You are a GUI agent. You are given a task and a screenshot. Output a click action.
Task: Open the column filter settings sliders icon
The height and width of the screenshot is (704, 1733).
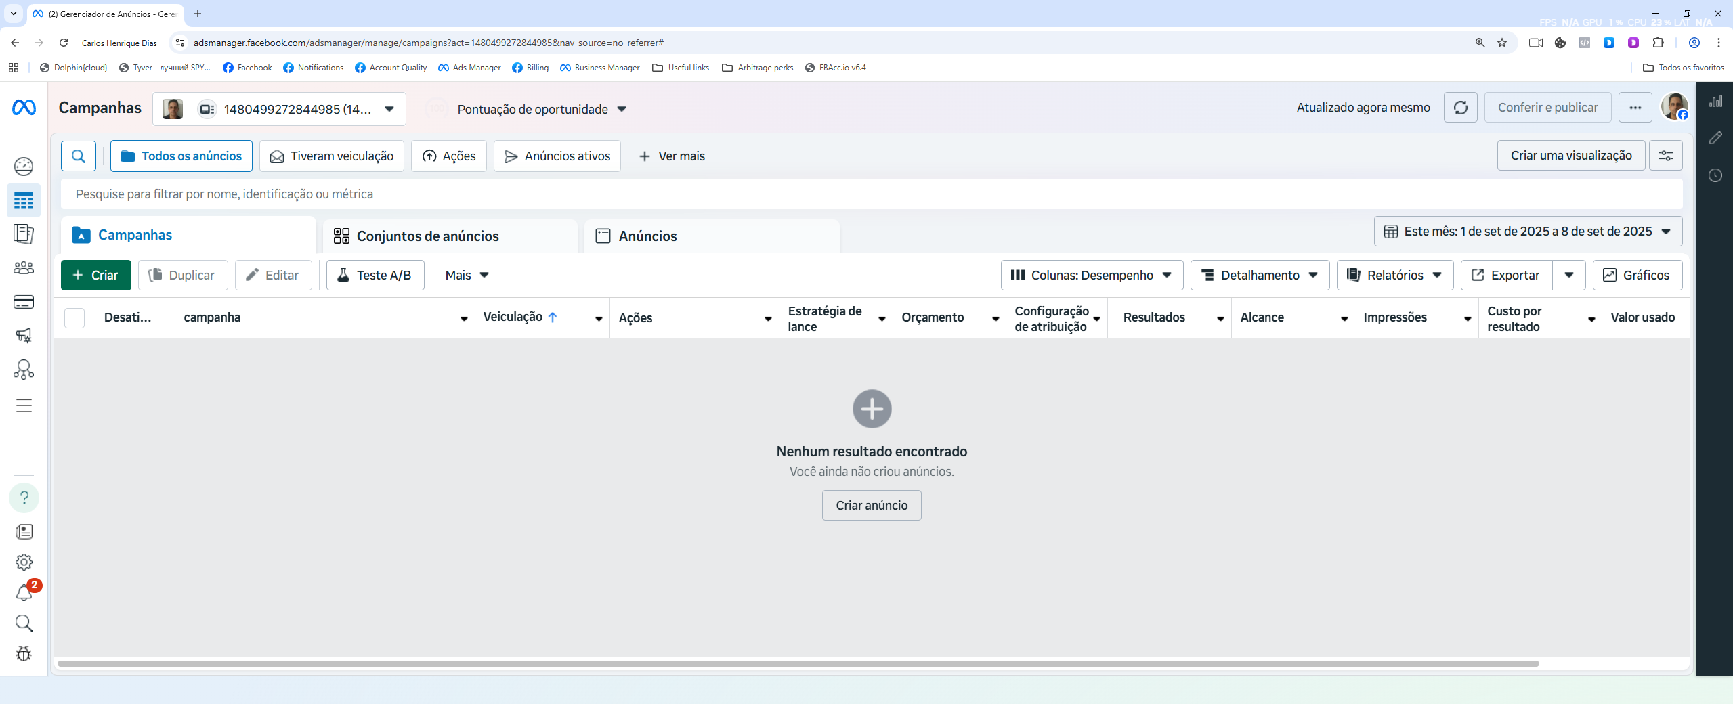(x=1665, y=156)
